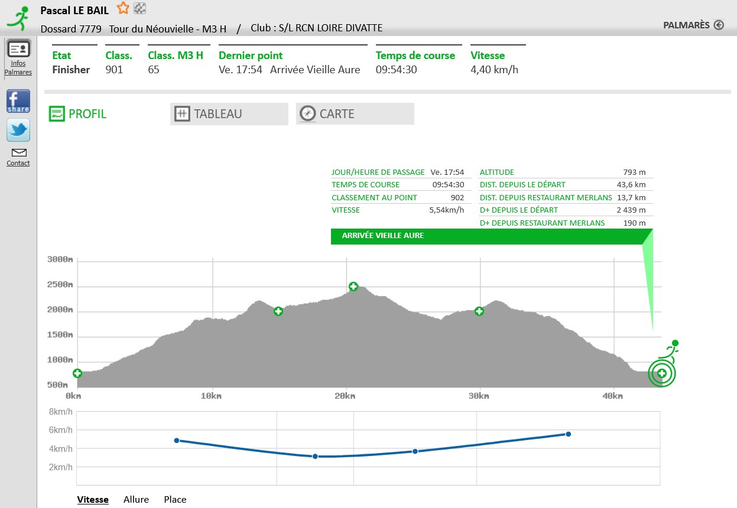Select the checkpoint marker near 15km
Image resolution: width=737 pixels, height=508 pixels.
(278, 311)
